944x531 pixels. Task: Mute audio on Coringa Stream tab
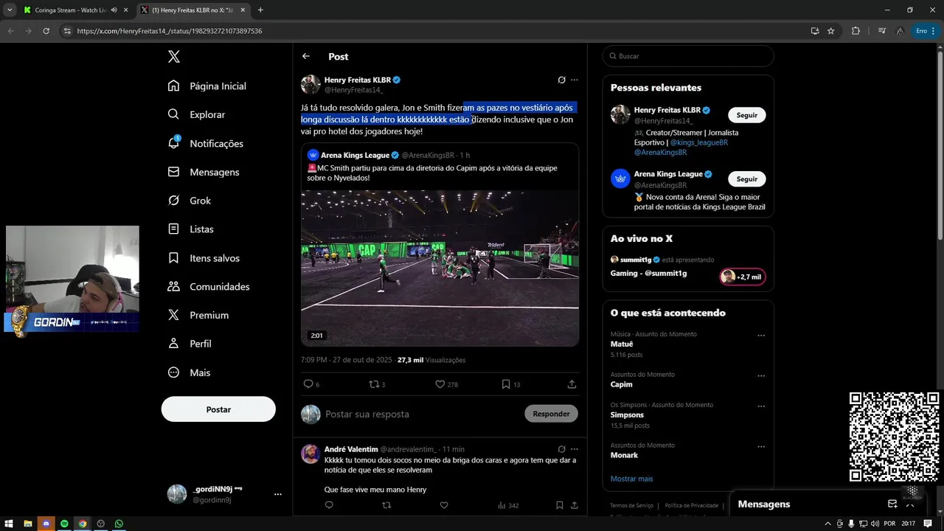click(x=114, y=10)
